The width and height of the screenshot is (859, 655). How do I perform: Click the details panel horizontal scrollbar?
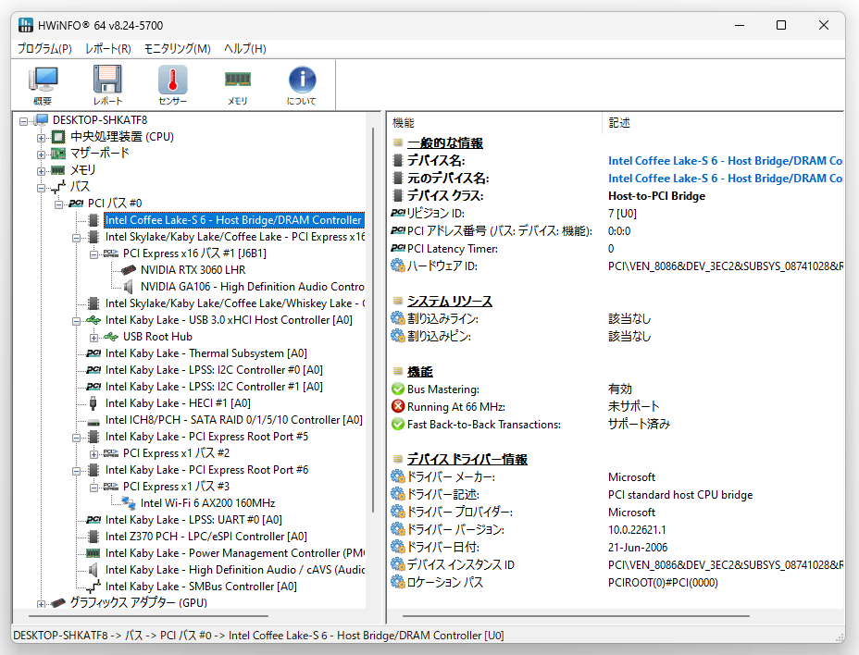pyautogui.click(x=576, y=616)
